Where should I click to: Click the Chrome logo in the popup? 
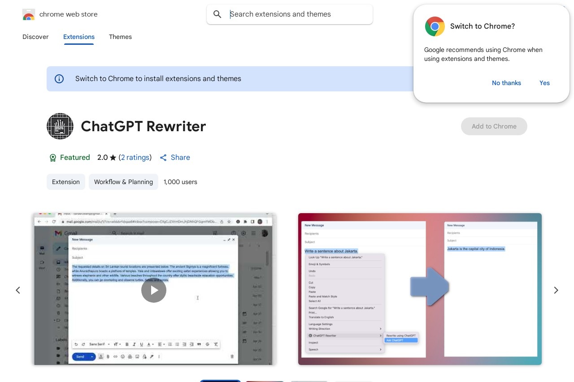pyautogui.click(x=435, y=26)
